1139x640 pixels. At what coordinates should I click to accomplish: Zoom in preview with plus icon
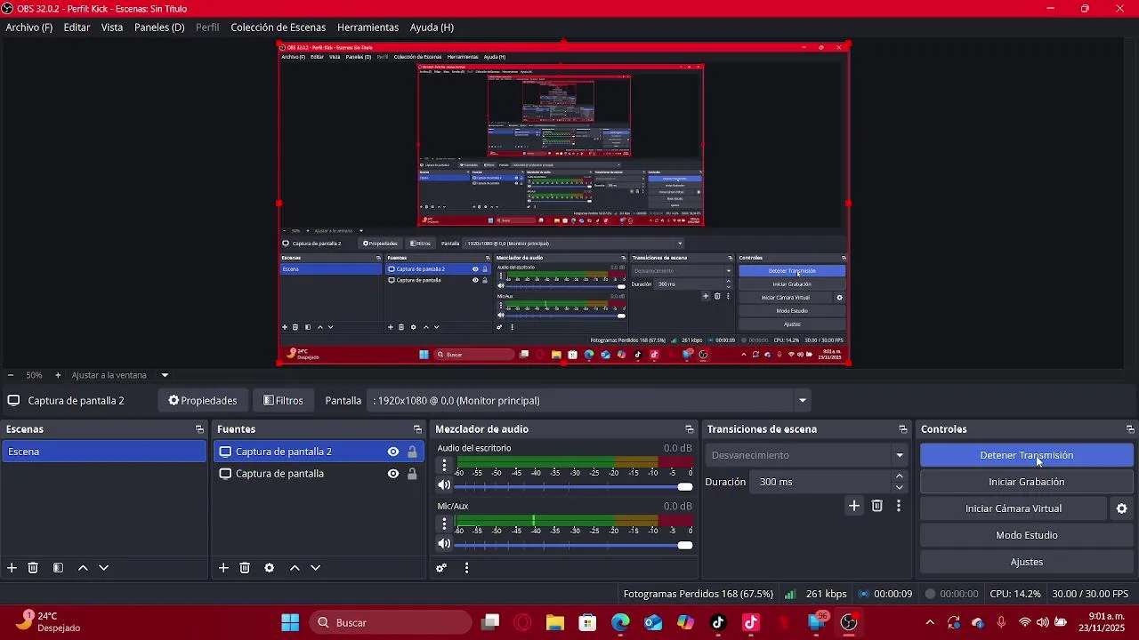pyautogui.click(x=58, y=375)
